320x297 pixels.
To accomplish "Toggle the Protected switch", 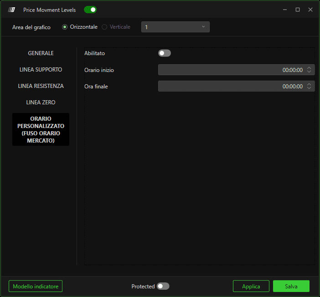I will point(163,286).
